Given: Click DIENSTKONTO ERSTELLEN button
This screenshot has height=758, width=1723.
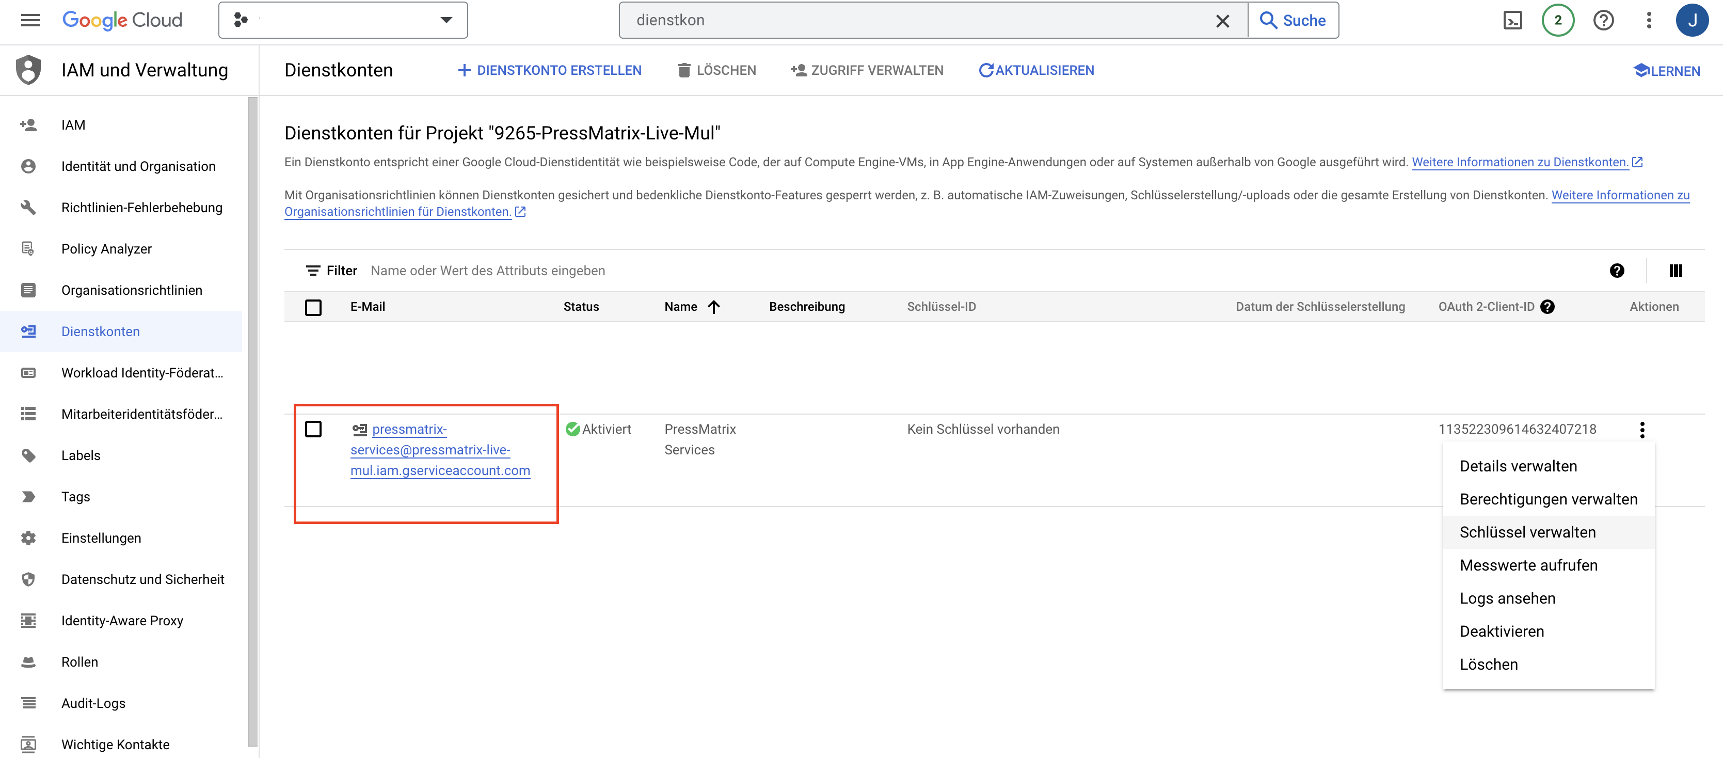Looking at the screenshot, I should click(x=550, y=70).
